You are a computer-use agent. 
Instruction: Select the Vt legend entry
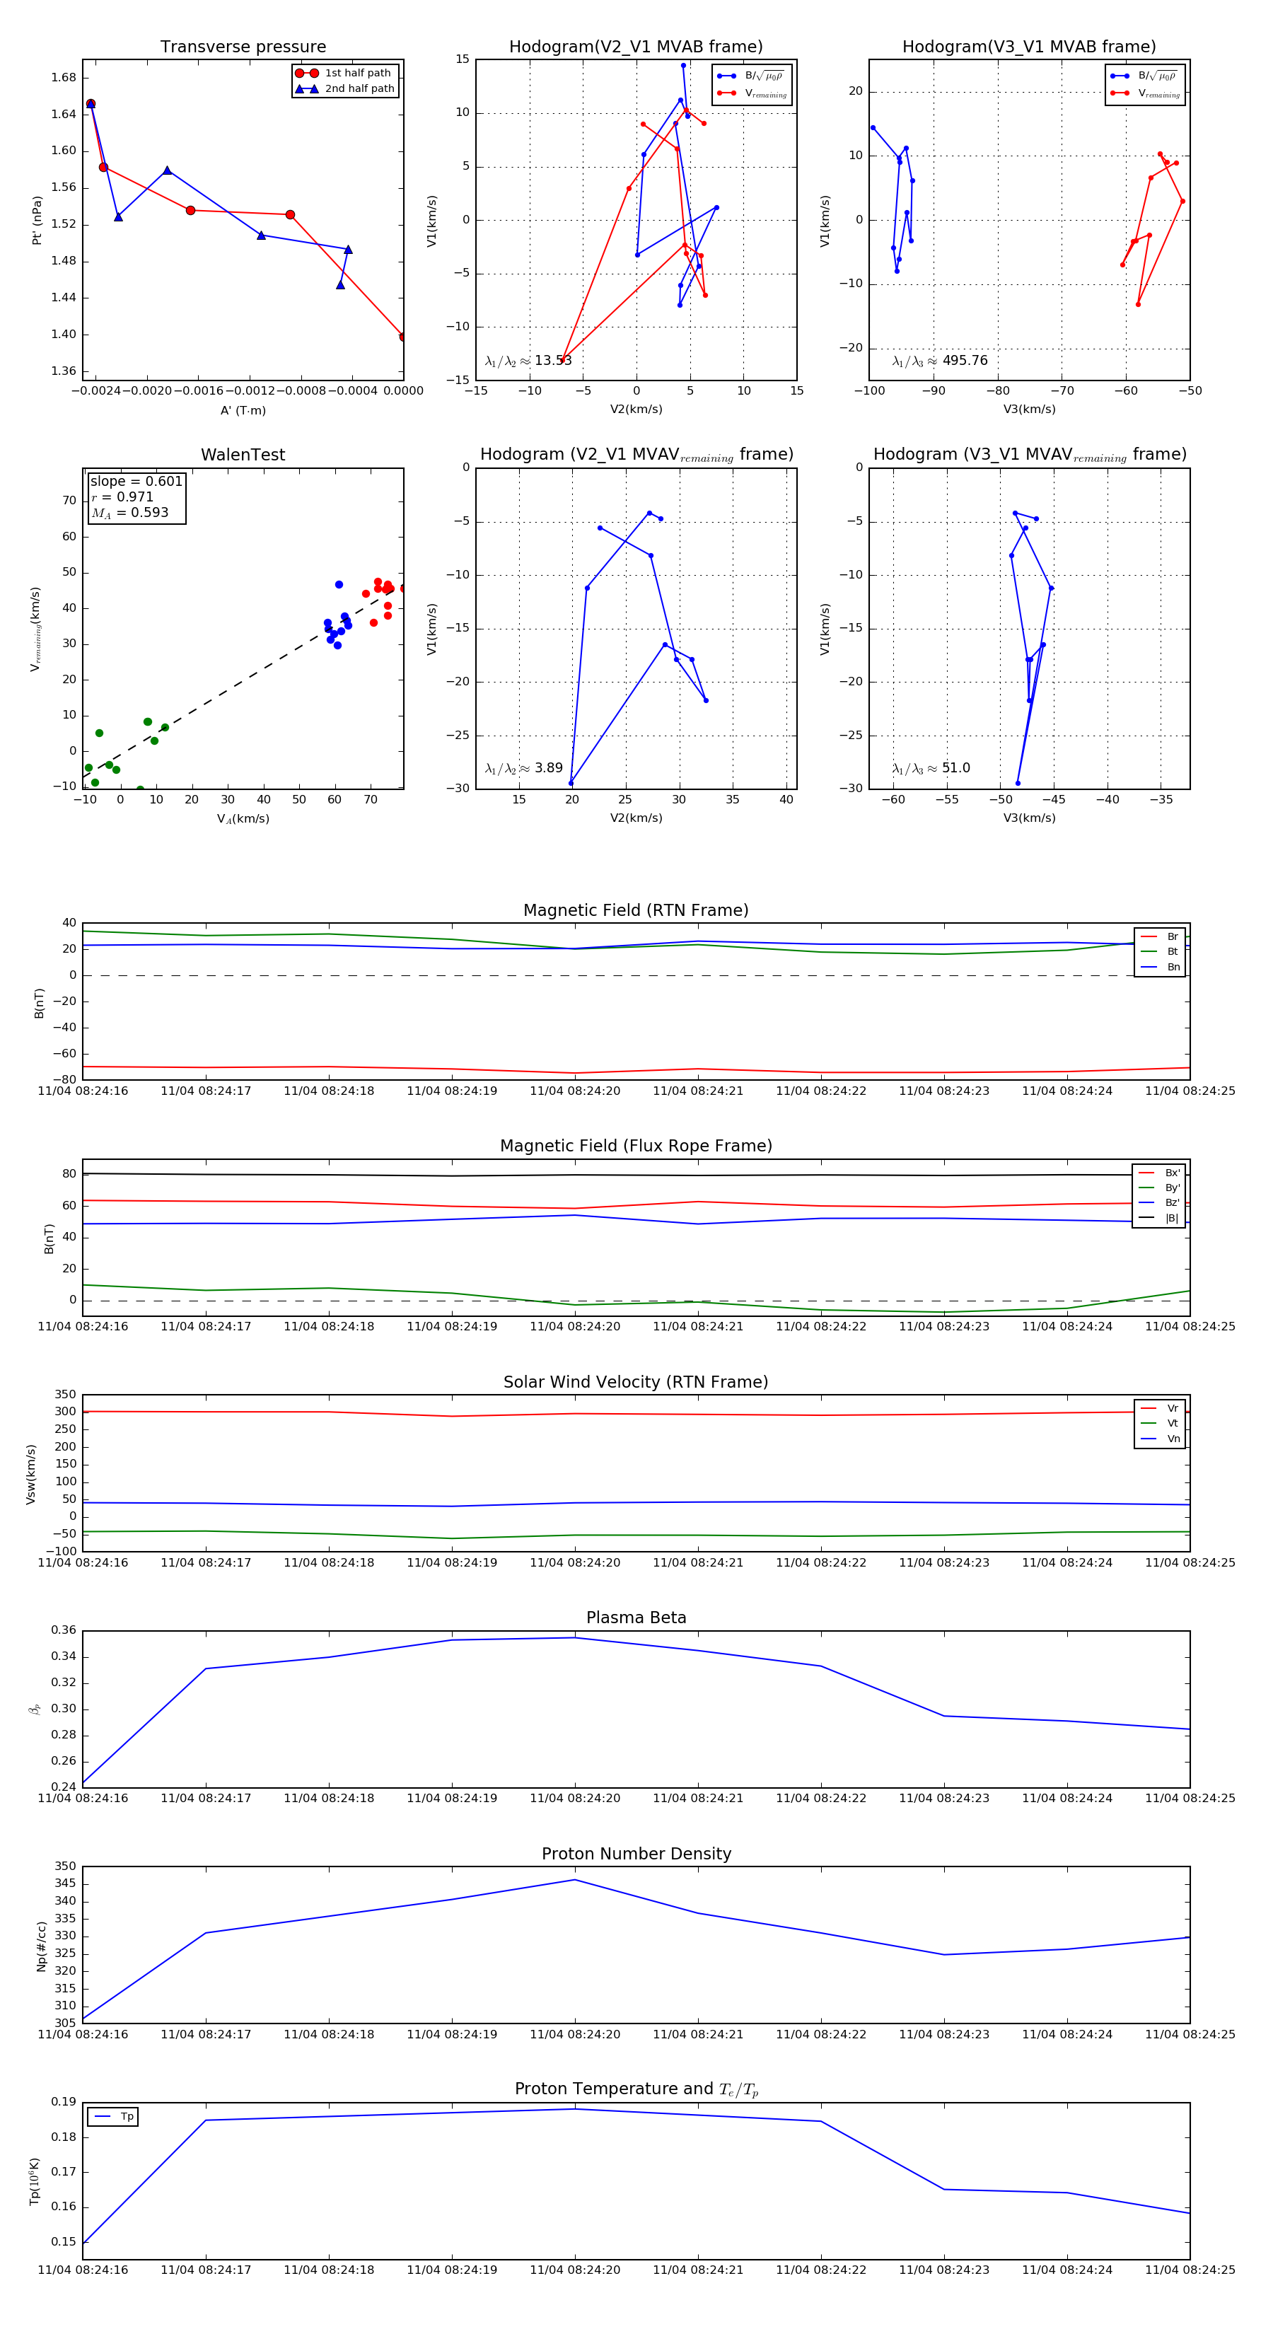pos(1160,1424)
